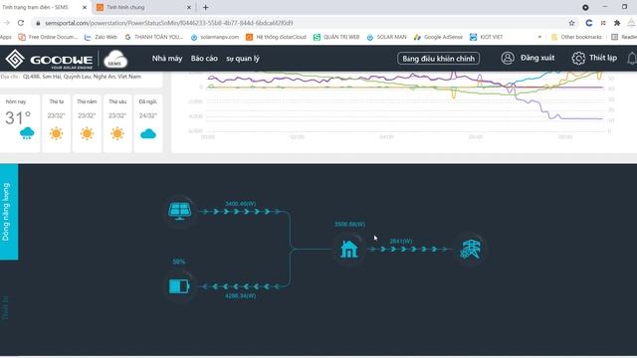Expand hidden bookmarks chevron
Image resolution: width=637 pixels, height=358 pixels.
point(539,37)
